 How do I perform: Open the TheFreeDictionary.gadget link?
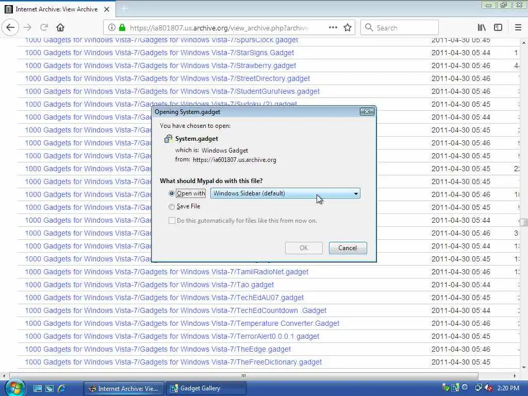[173, 362]
